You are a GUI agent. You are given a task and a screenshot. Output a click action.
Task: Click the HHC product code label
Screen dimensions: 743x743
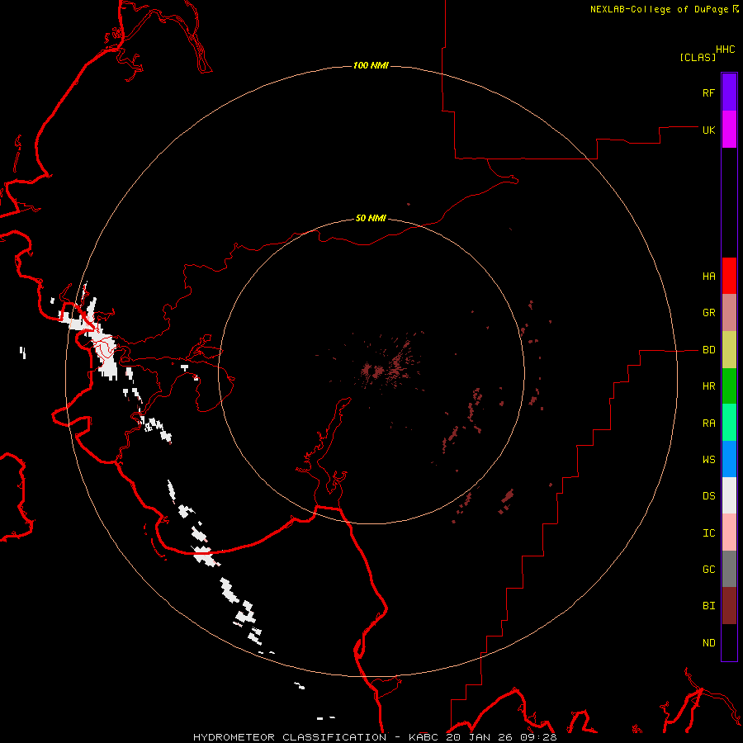click(x=725, y=50)
